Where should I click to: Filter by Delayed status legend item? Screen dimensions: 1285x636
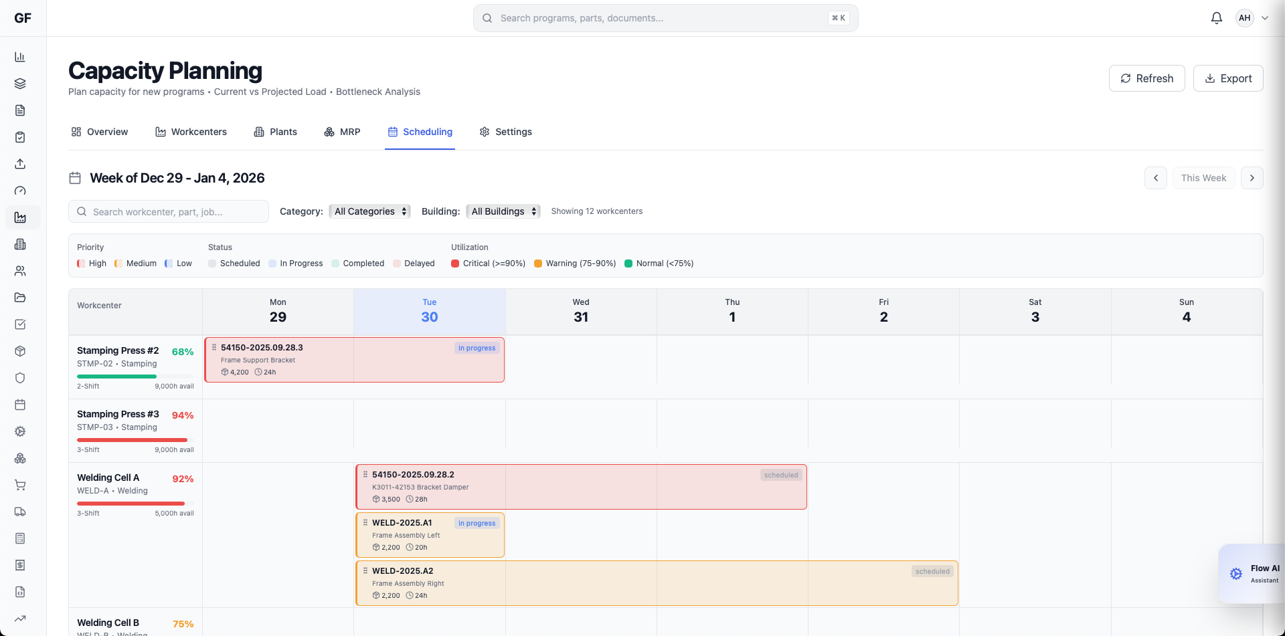pyautogui.click(x=414, y=263)
